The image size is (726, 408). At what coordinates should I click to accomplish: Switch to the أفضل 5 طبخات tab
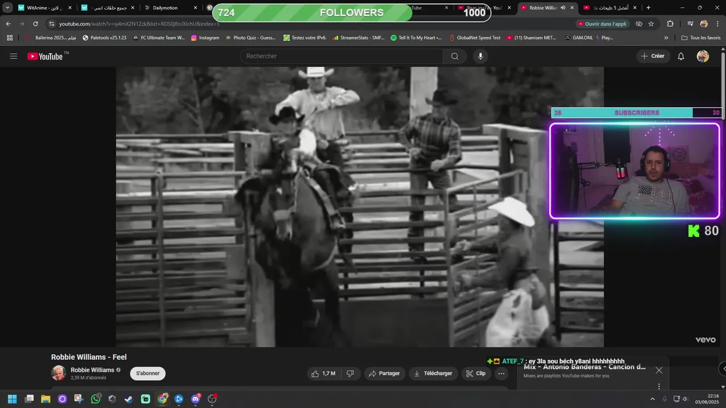[610, 8]
